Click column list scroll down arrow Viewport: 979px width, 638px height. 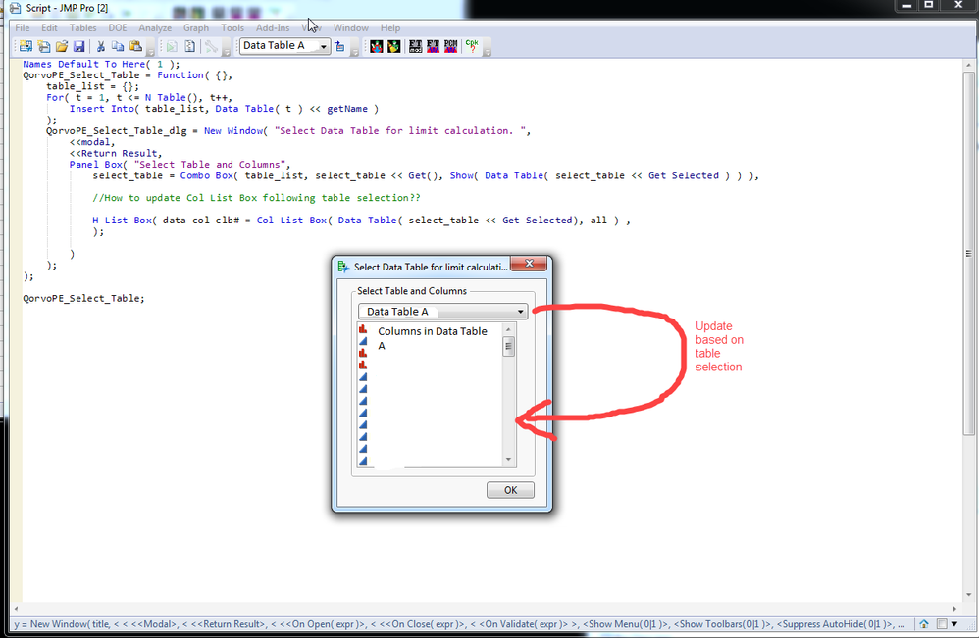point(508,460)
